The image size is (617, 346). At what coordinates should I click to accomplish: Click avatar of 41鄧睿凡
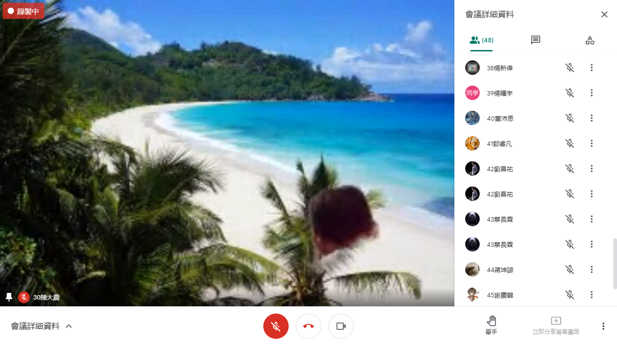(472, 143)
